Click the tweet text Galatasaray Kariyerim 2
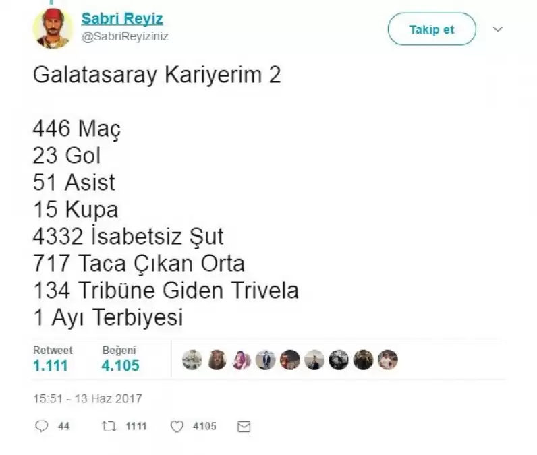The height and width of the screenshot is (455, 537). (x=157, y=75)
